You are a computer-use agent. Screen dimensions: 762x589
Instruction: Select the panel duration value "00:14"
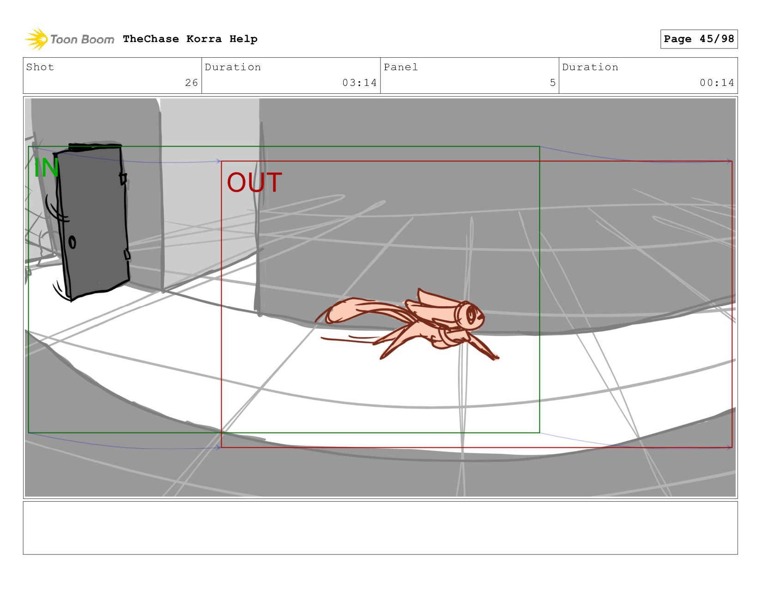point(717,83)
